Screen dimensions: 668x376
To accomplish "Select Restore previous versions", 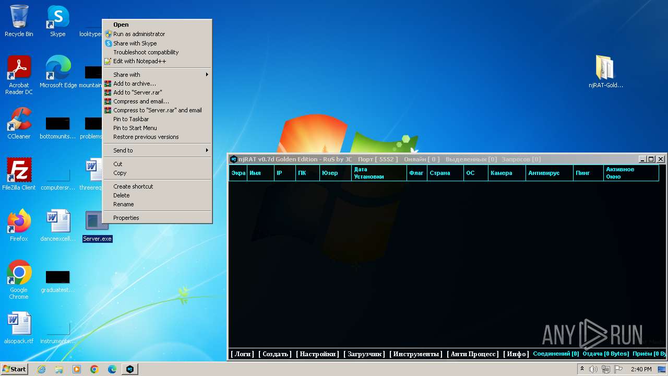I will coord(157,137).
